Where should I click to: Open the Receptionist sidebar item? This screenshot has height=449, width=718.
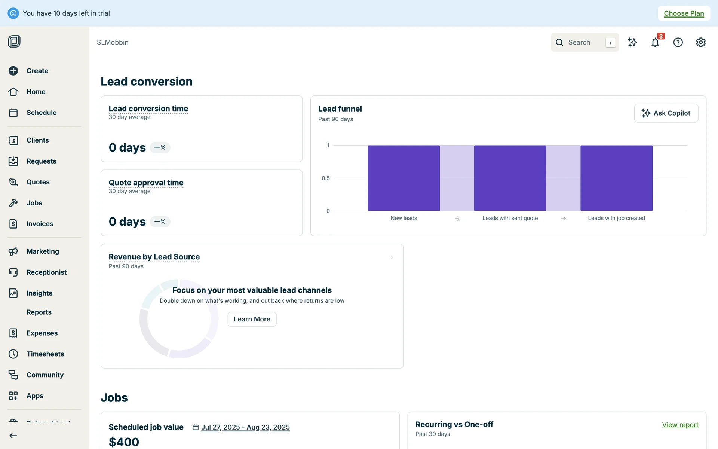[x=46, y=272]
